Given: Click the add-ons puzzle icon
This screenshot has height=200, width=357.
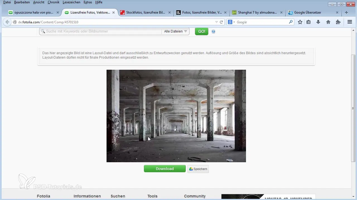Looking at the screenshot, I should tap(338, 22).
